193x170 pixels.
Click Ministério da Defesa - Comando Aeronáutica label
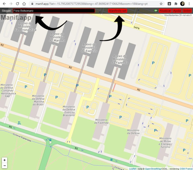8,90
